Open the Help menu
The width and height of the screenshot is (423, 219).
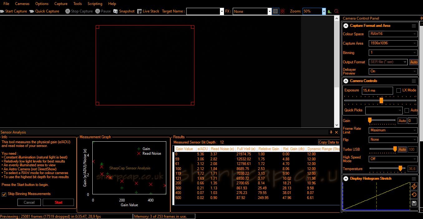click(x=112, y=4)
